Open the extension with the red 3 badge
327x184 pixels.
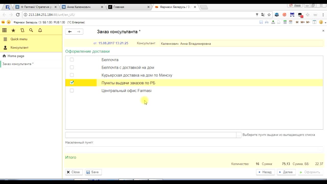pyautogui.click(x=300, y=15)
